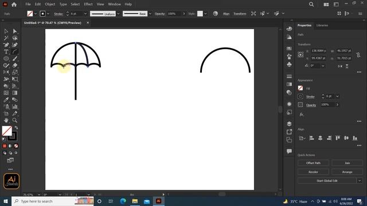This screenshot has height=206, width=367.
Task: Select the Gradient tool
Action: 15,93
